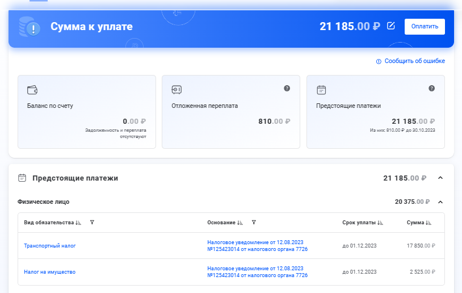Click the Из них 810.00 ₽ до 30.10.2023 note
The width and height of the screenshot is (462, 293).
tap(402, 130)
